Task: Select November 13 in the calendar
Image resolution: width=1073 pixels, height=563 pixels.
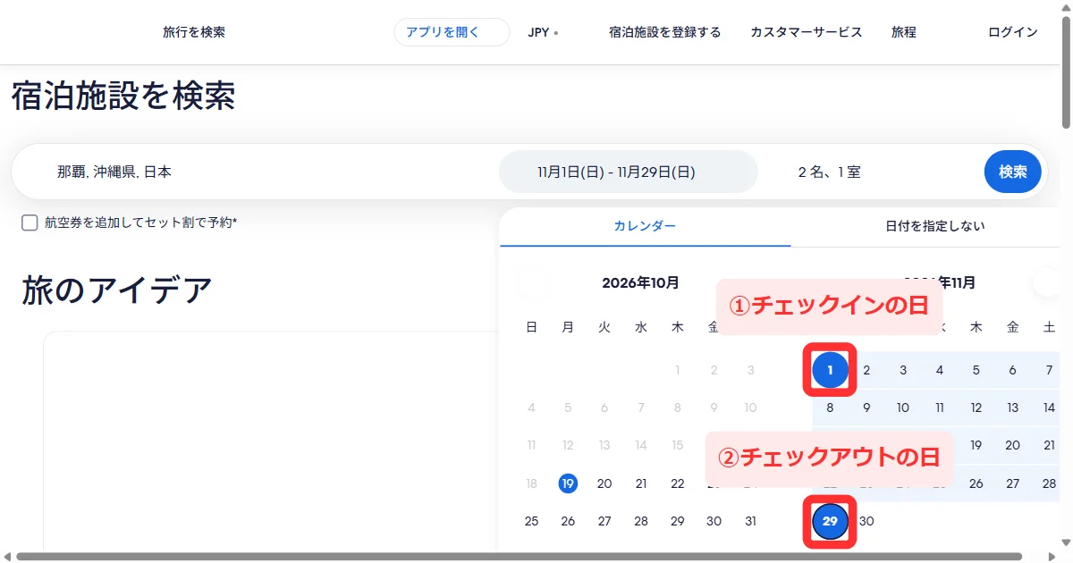Action: point(1013,408)
